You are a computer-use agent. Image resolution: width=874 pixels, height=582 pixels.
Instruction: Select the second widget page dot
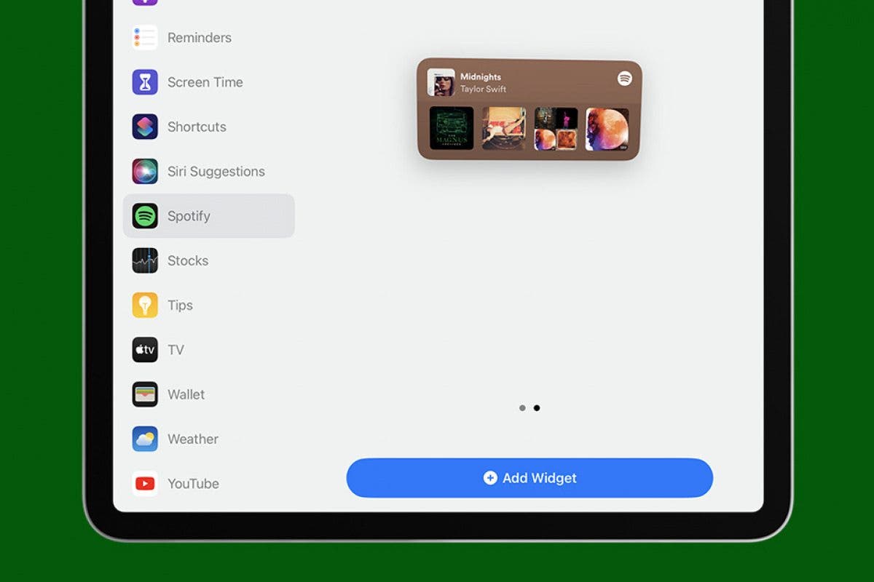(537, 408)
